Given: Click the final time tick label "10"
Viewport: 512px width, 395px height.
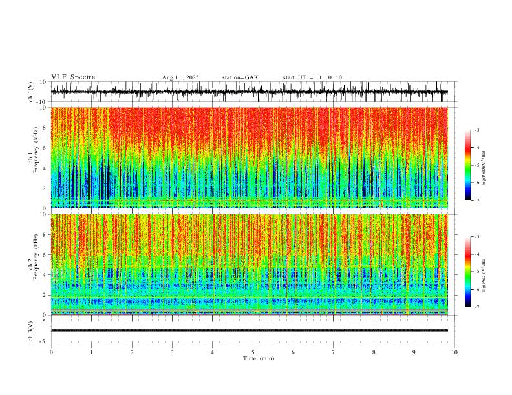Looking at the screenshot, I should pos(454,352).
